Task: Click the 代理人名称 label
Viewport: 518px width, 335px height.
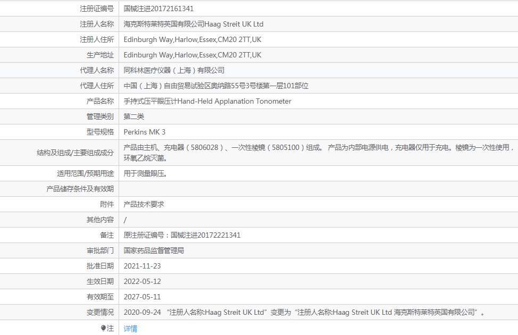Action: (x=97, y=70)
